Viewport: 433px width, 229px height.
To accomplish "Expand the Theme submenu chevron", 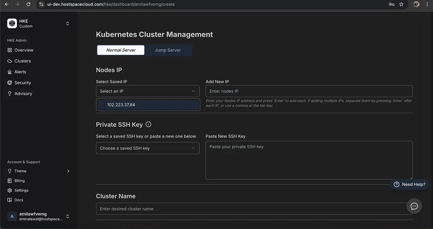I will [68, 171].
